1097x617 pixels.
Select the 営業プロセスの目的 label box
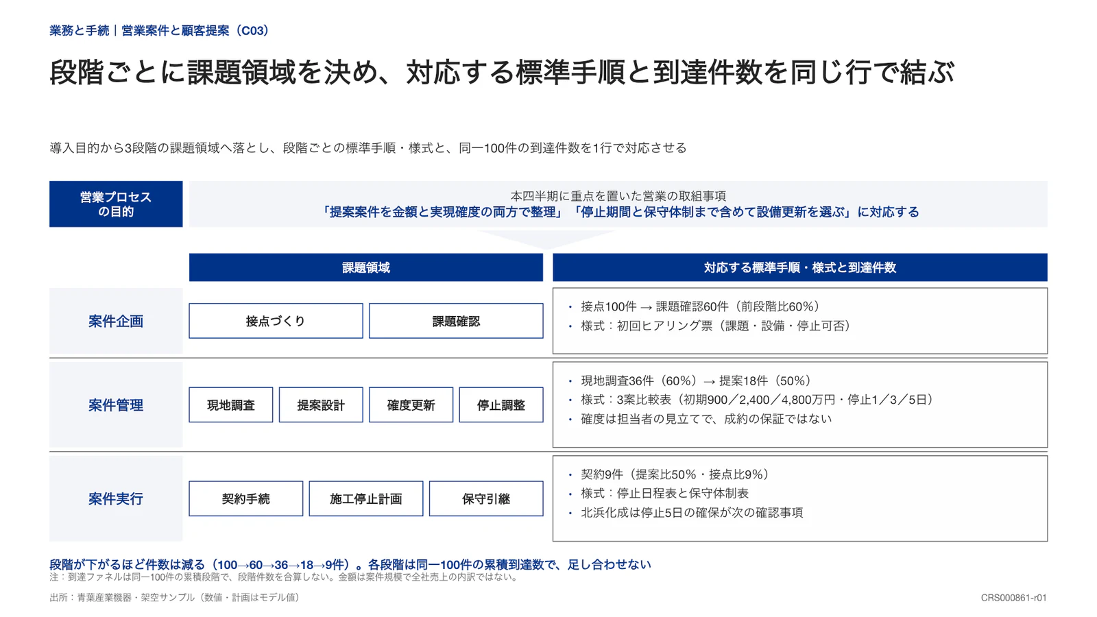[x=116, y=204]
